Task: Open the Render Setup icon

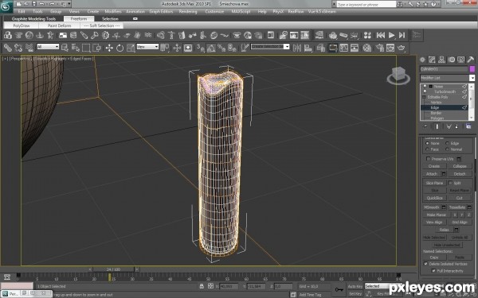Action: 379,48
